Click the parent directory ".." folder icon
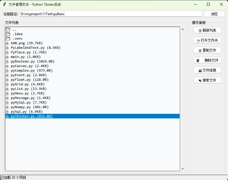228x180 pixels. [8, 29]
